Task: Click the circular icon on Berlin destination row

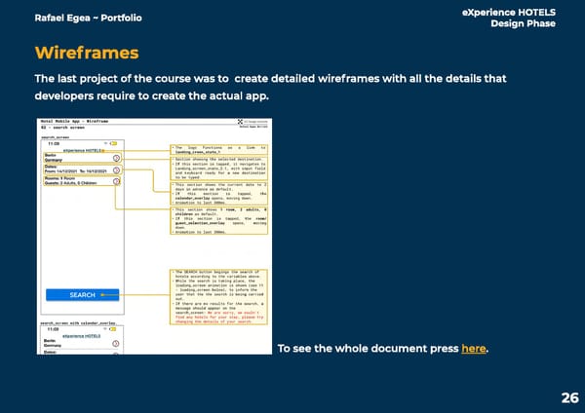Action: (x=116, y=158)
